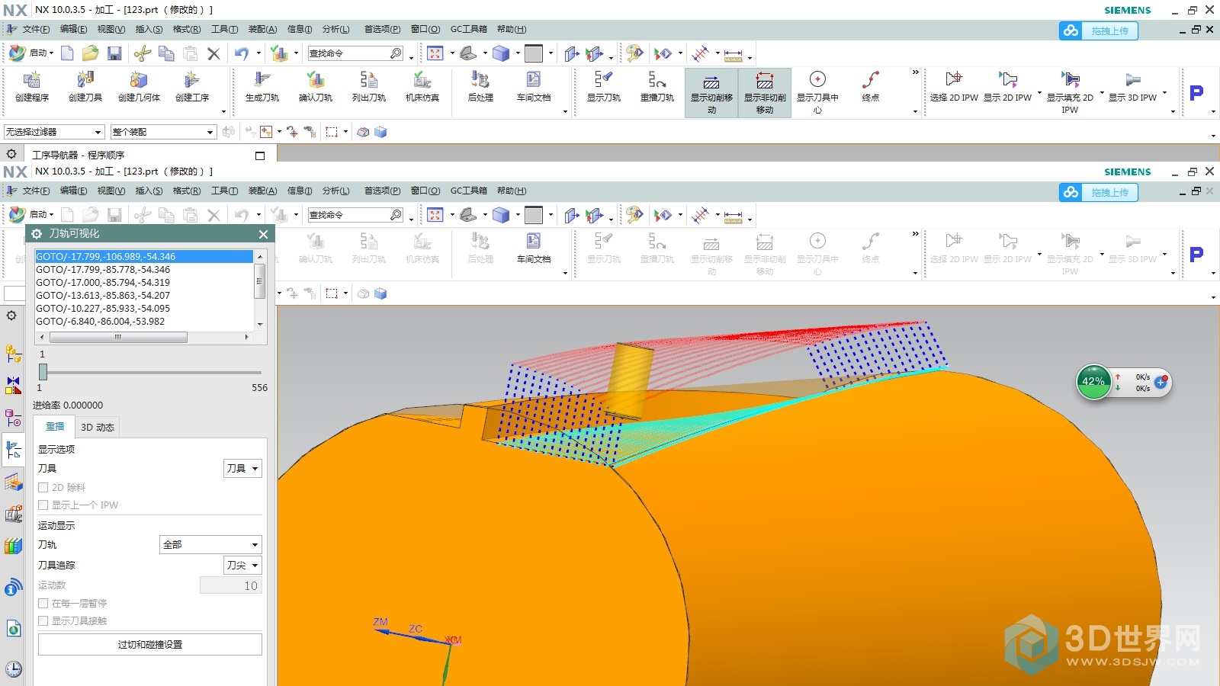Open the Assembly Navigator sidebar icon
Screen dimensions: 1220x686
(x=13, y=354)
